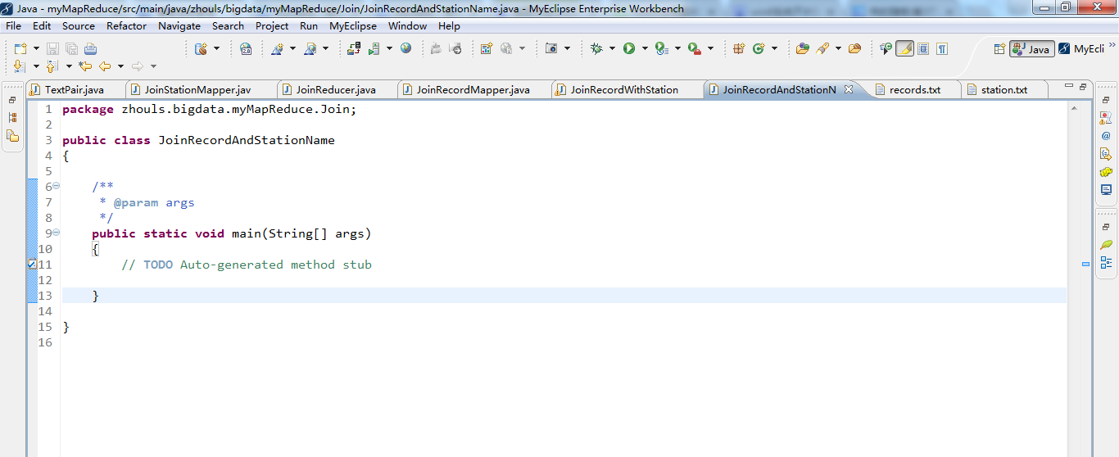
Task: Click the class name JoinRecordAndStationName in code
Action: [247, 140]
